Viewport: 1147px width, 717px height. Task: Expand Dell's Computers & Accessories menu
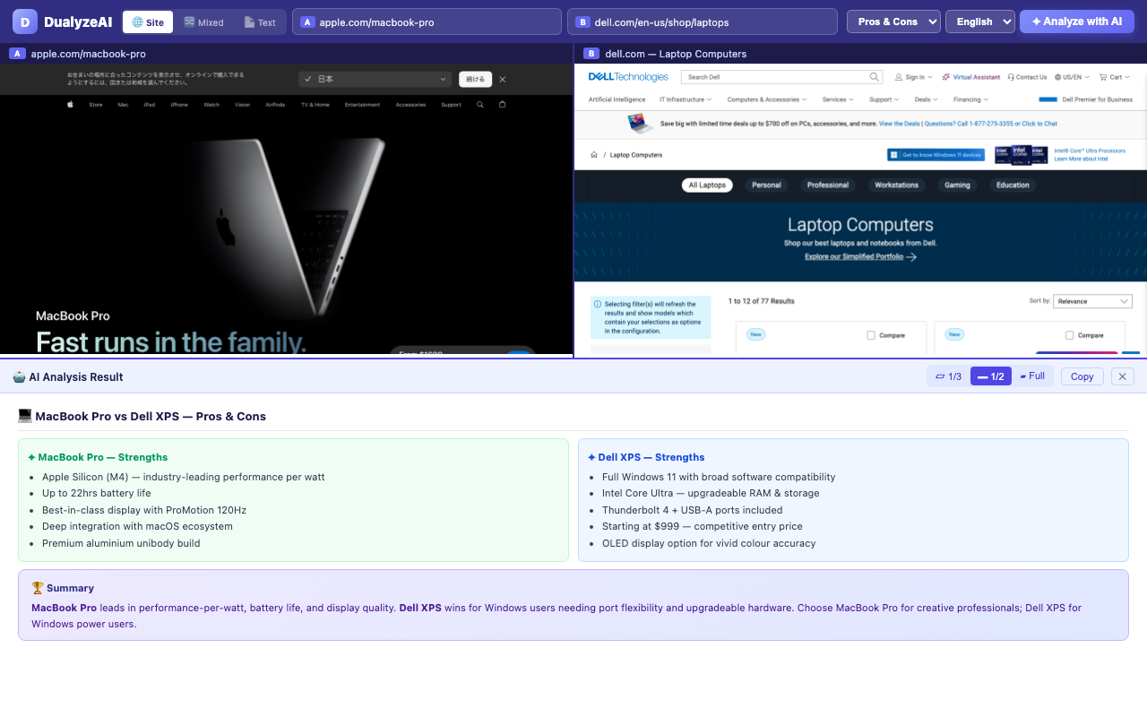coord(767,99)
